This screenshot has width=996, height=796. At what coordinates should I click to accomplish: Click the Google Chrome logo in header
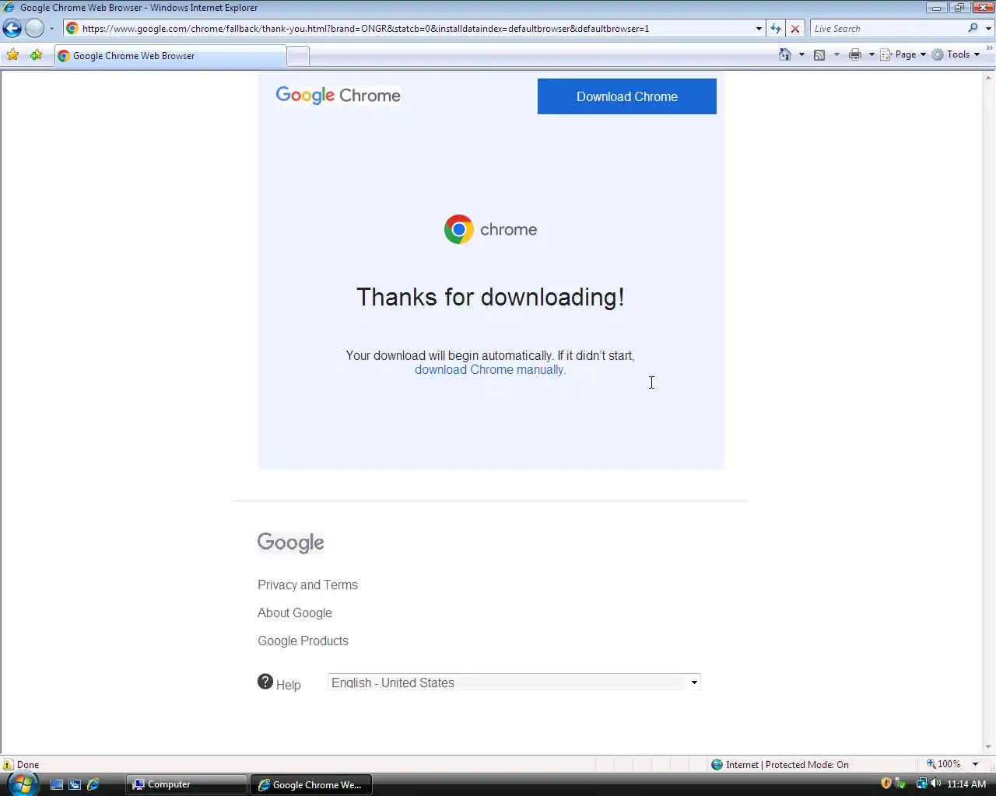click(338, 96)
